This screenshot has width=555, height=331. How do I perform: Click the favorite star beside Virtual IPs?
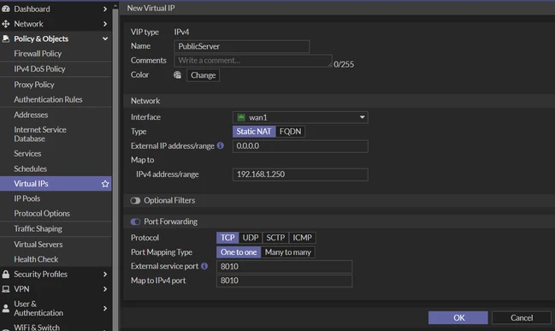click(x=105, y=184)
